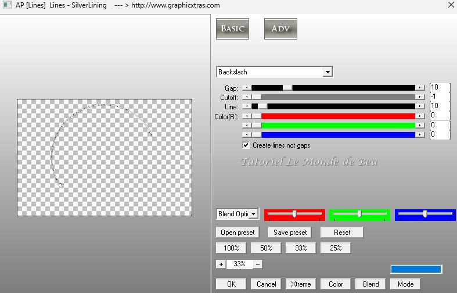Adjust the green blend slider
457x293 pixels.
point(359,215)
